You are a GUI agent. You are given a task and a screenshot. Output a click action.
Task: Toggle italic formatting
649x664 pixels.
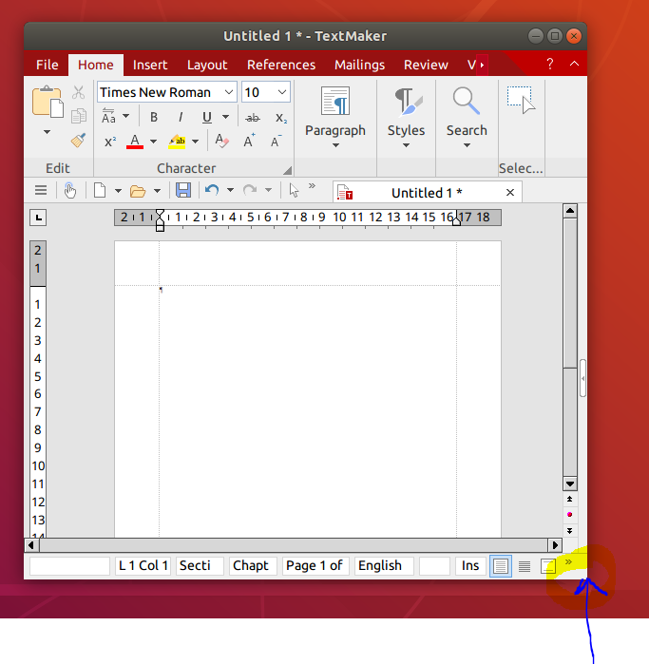click(x=180, y=118)
